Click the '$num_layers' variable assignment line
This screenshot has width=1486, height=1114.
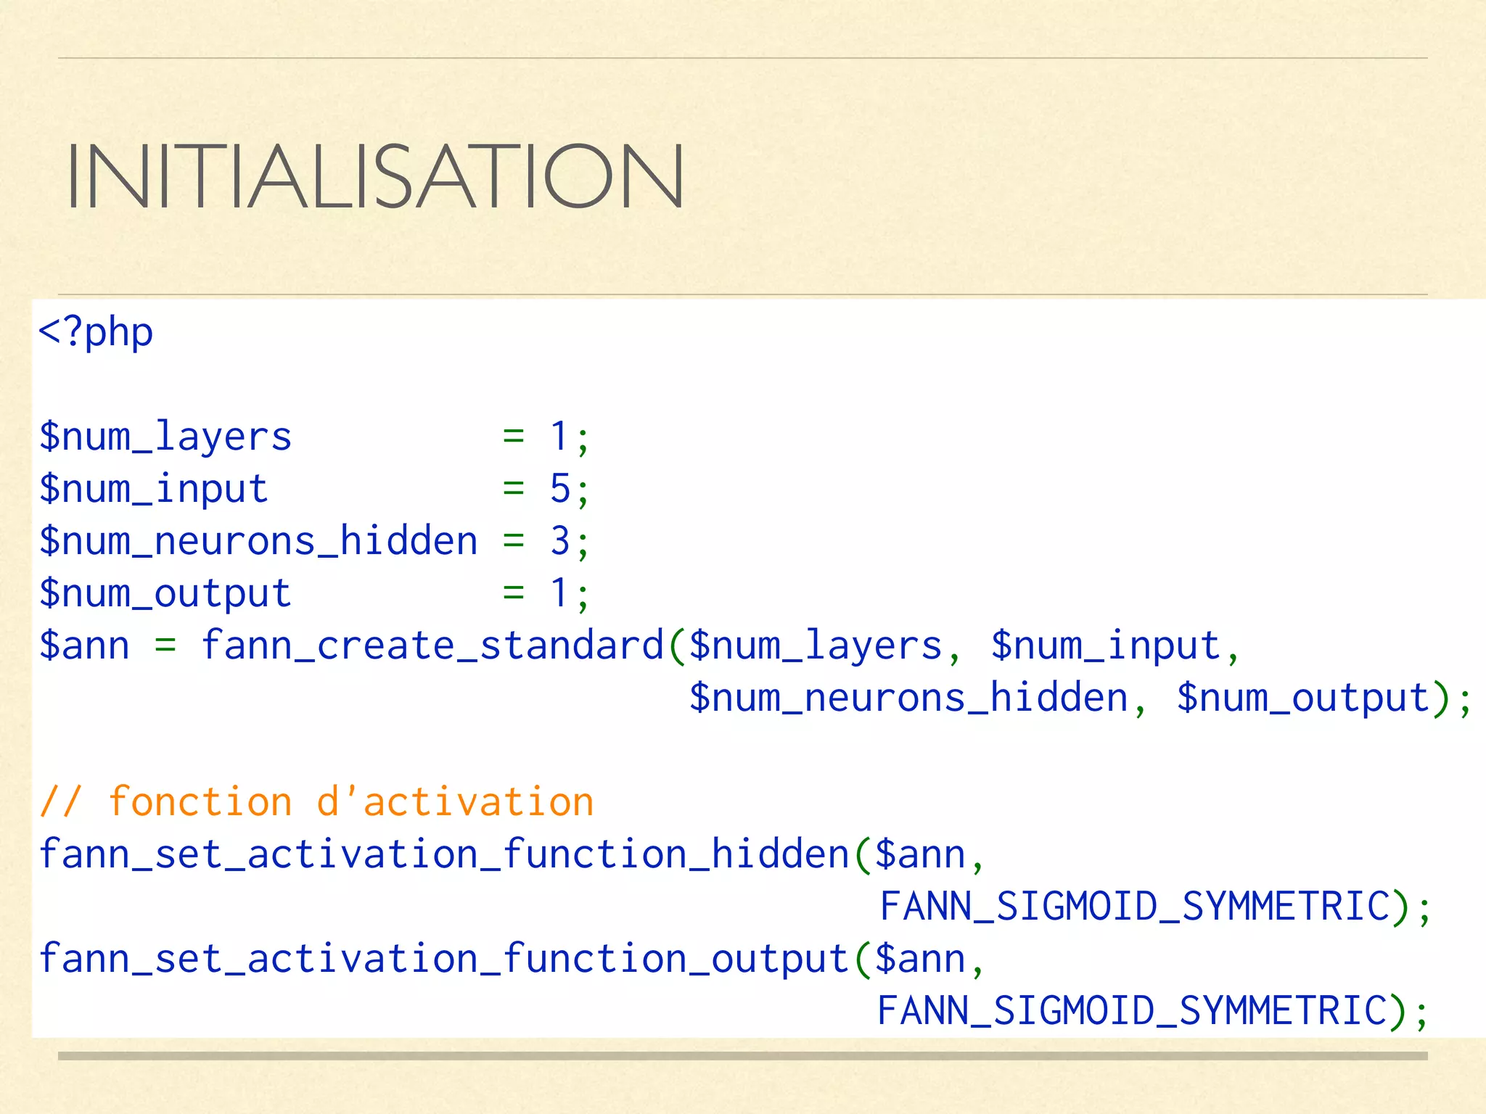pos(314,437)
